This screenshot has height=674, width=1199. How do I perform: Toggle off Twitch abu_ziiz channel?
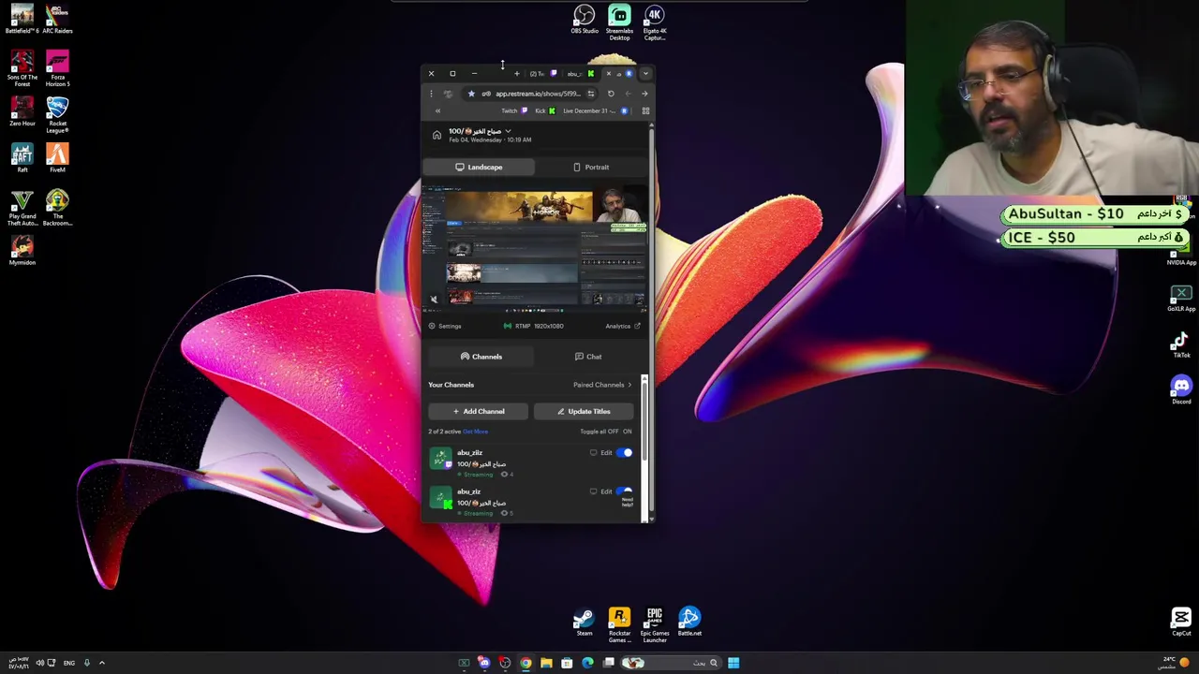624,453
